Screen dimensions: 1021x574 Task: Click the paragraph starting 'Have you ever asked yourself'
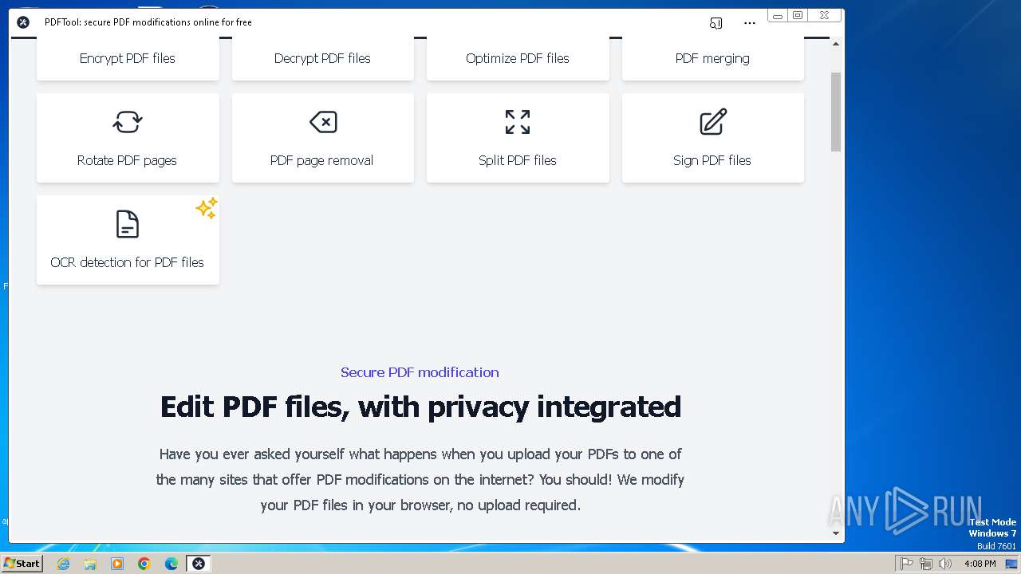[x=420, y=479]
